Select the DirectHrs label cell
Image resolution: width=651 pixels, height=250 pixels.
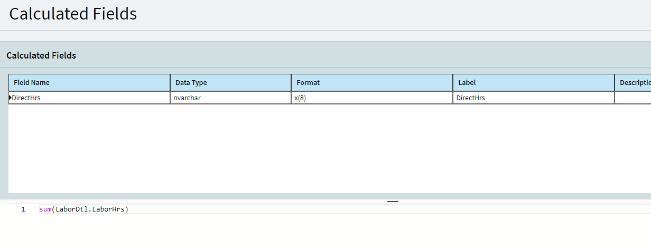[x=534, y=98]
